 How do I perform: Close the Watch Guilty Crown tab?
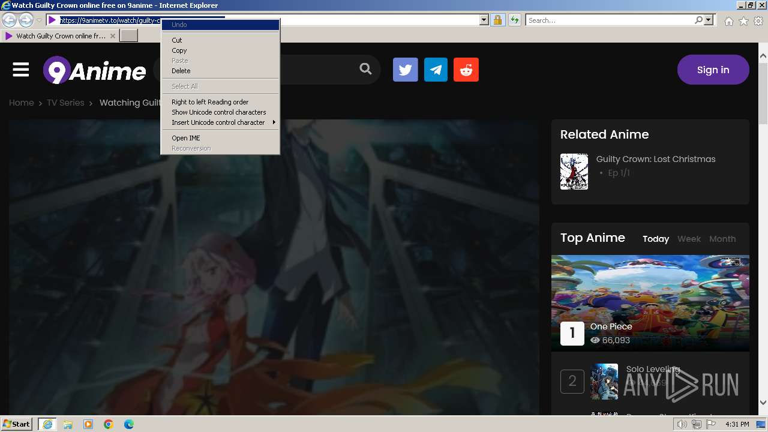(112, 36)
